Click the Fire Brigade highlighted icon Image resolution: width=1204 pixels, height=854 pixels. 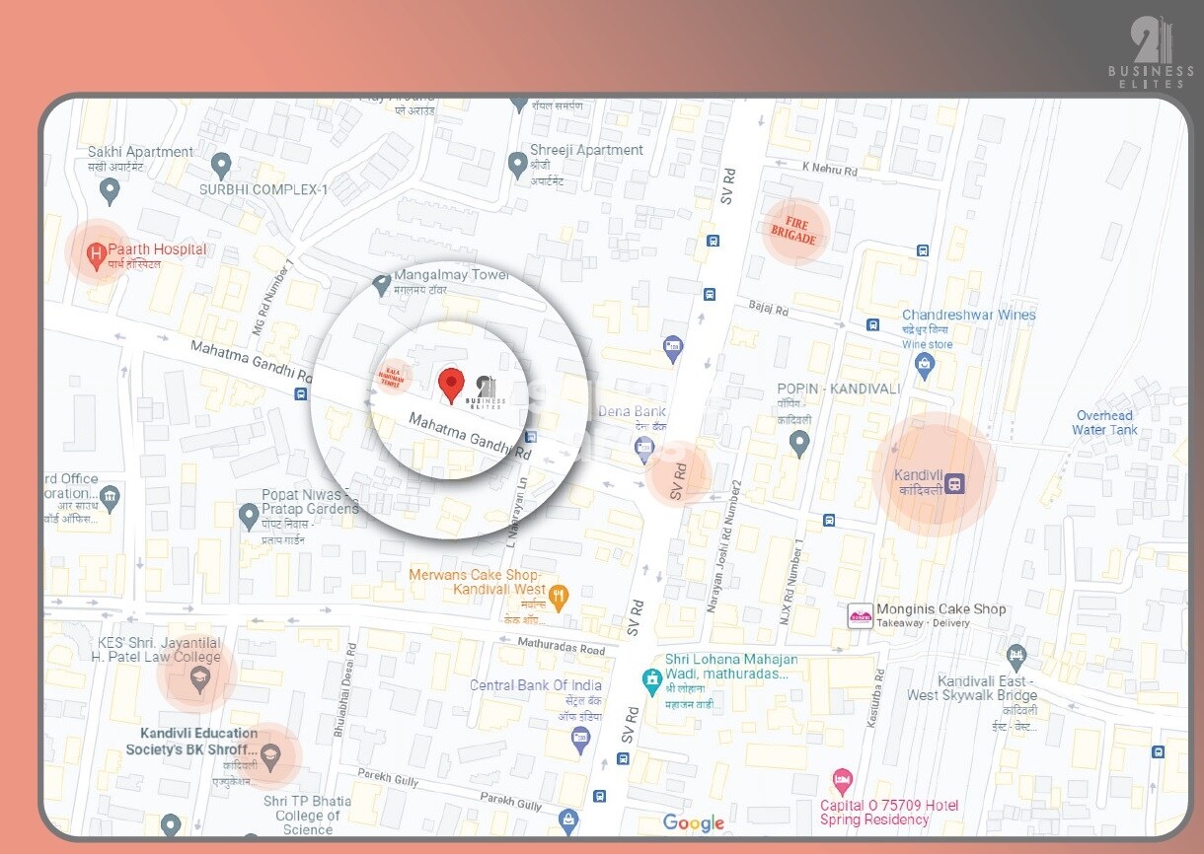pyautogui.click(x=794, y=232)
